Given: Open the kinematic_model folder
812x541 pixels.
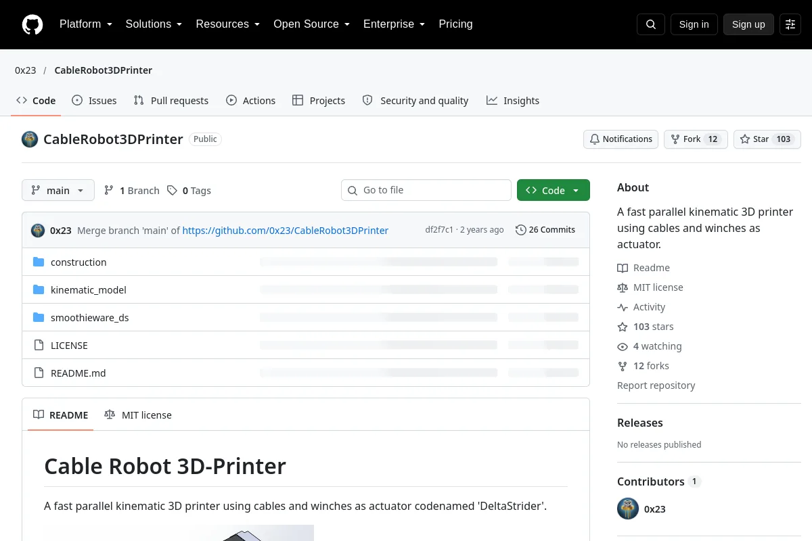Looking at the screenshot, I should point(89,290).
